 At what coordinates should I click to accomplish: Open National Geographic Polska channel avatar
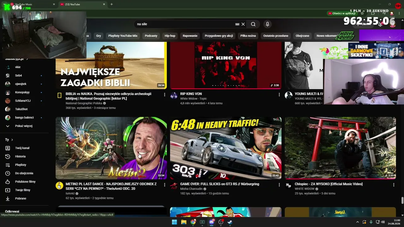point(59,95)
